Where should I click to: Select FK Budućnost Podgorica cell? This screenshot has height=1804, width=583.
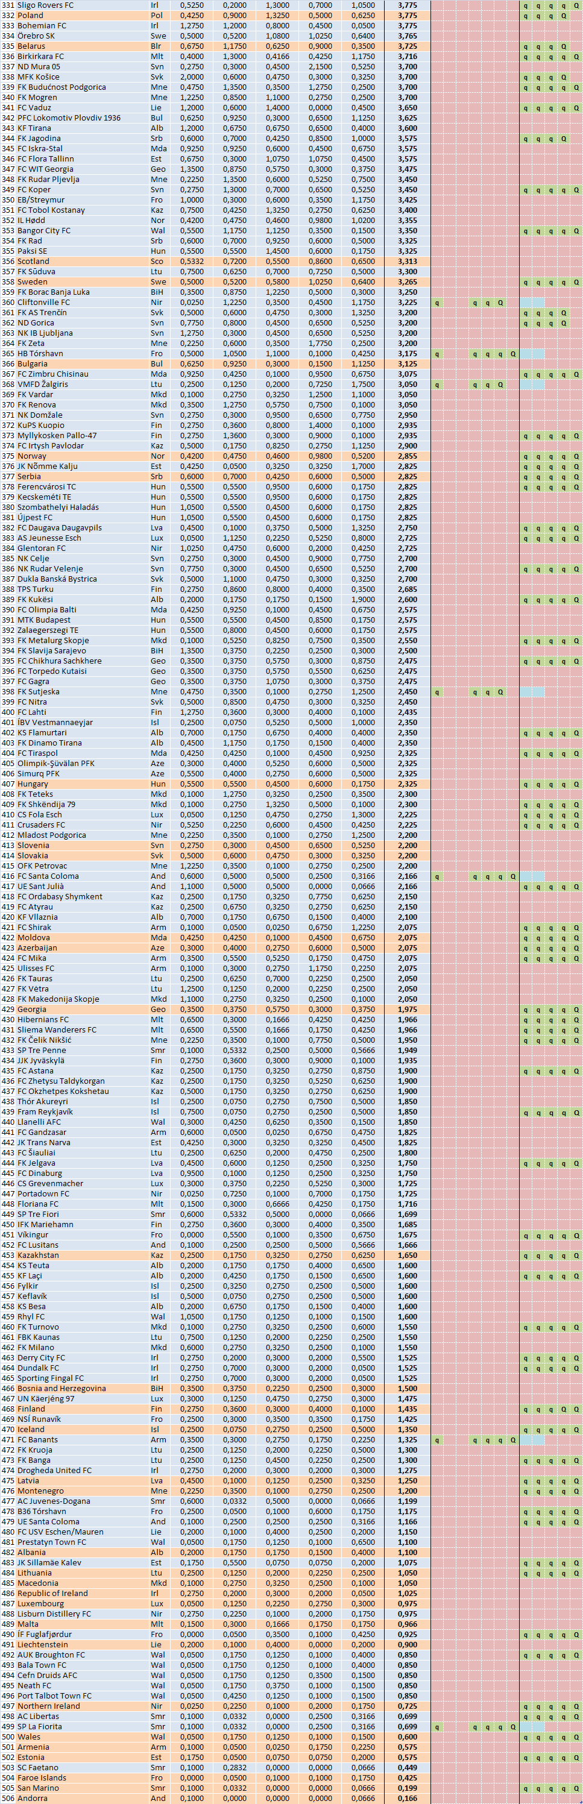pyautogui.click(x=61, y=87)
